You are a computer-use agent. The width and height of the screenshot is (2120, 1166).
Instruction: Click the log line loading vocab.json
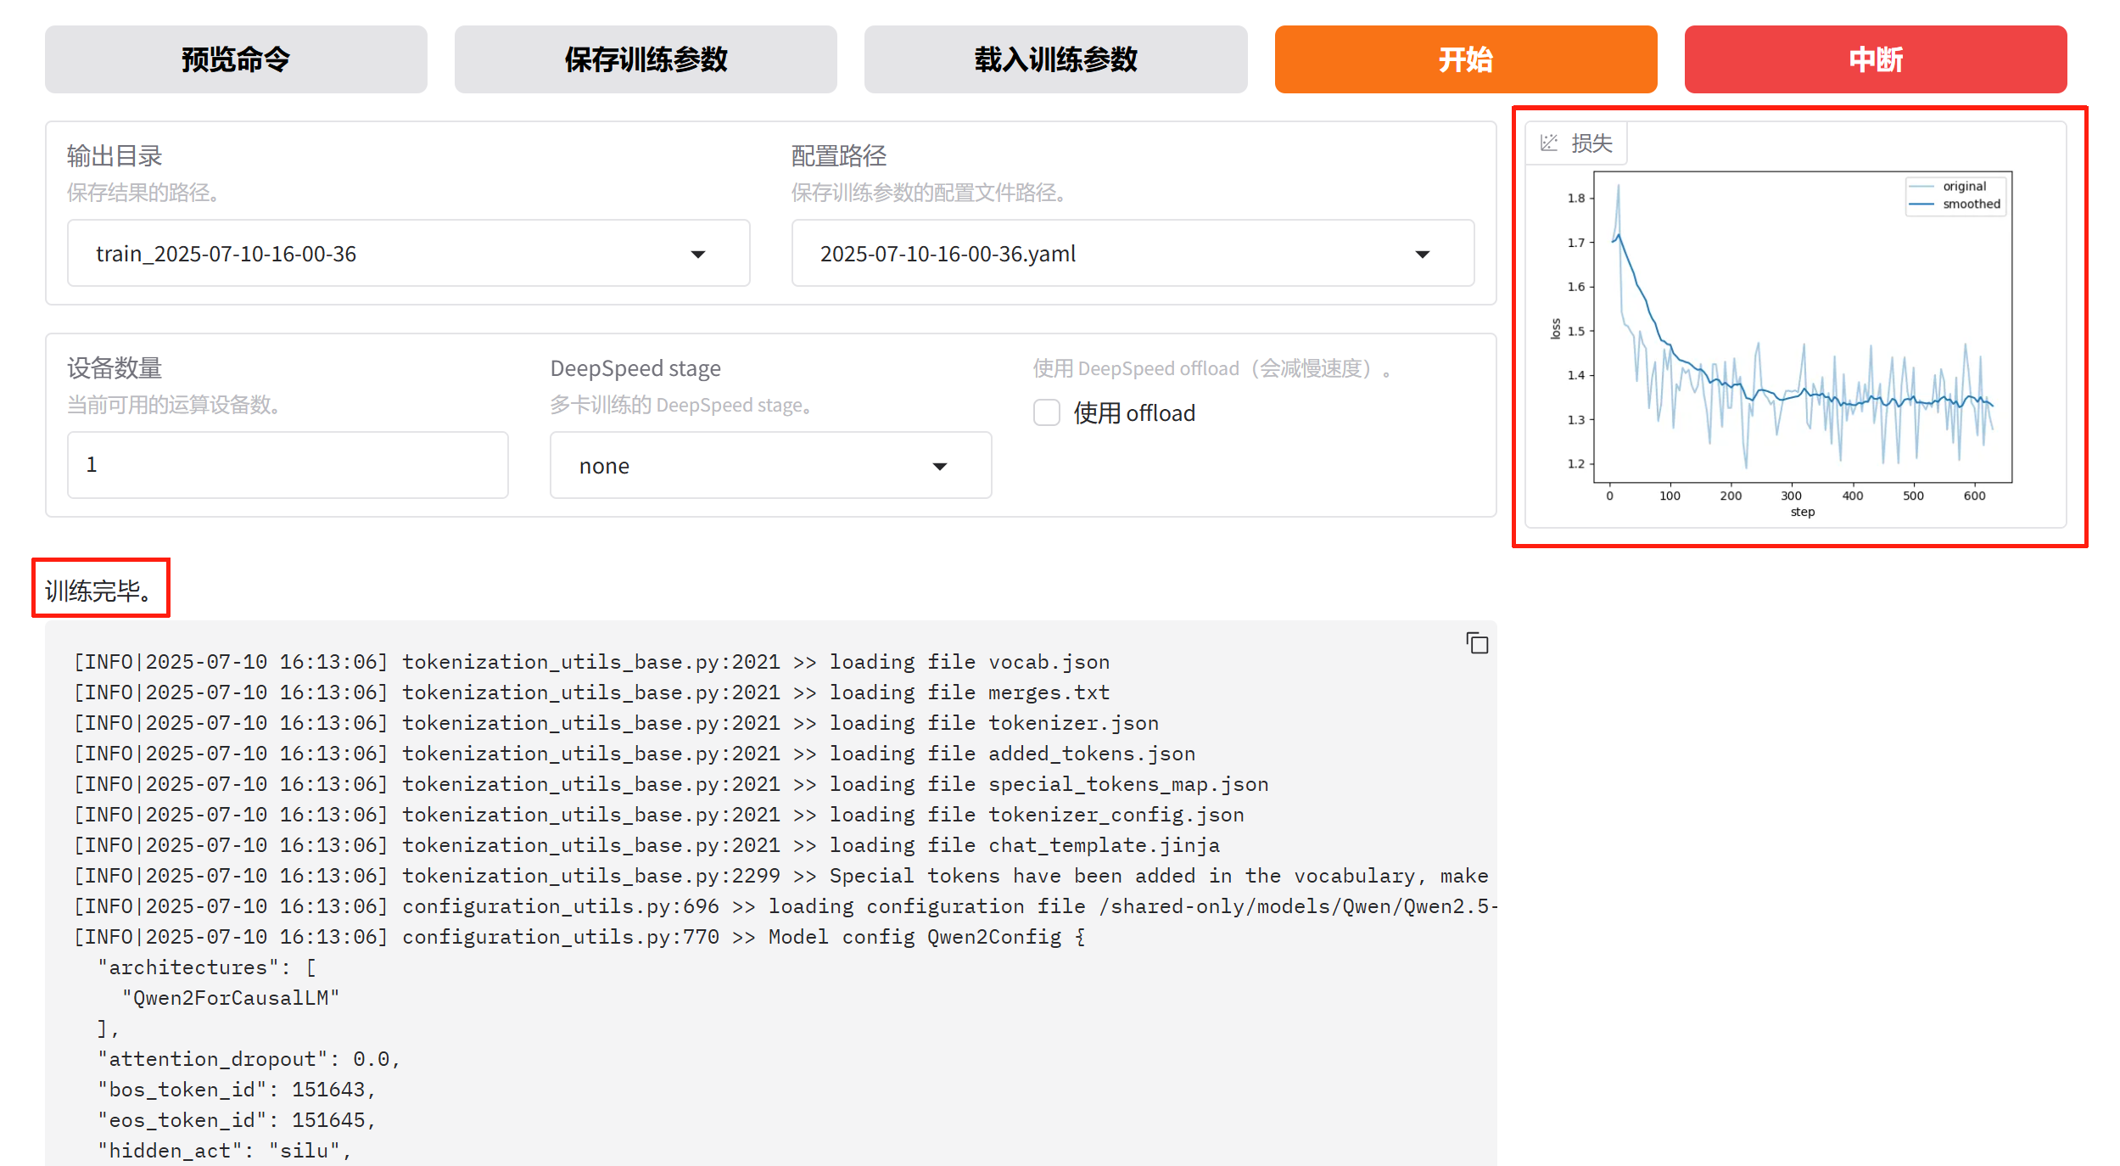pos(591,662)
